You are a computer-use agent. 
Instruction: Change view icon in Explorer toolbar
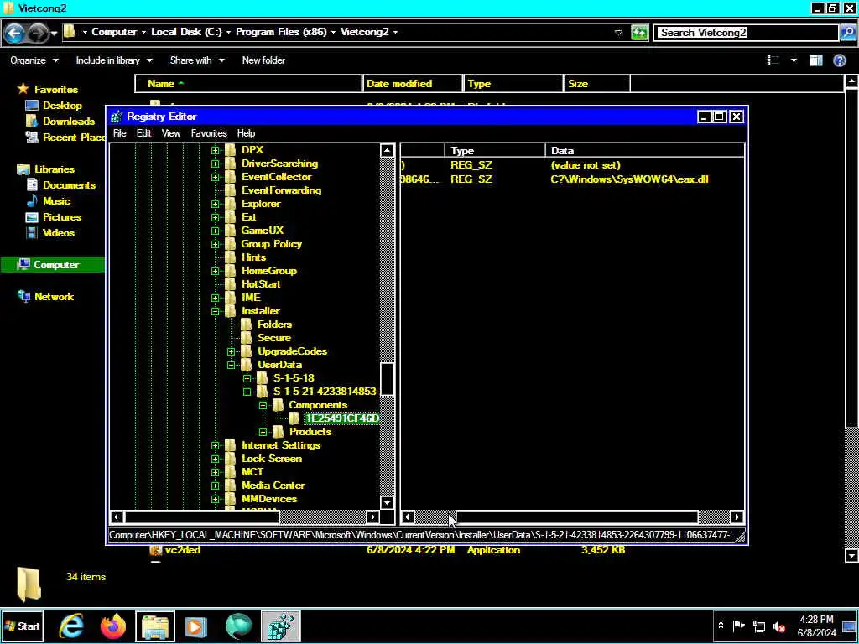pyautogui.click(x=773, y=60)
